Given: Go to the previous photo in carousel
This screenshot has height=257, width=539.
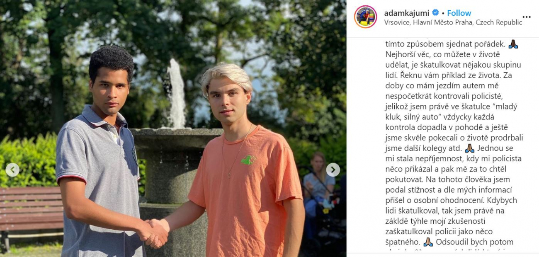Looking at the screenshot, I should click(12, 170).
